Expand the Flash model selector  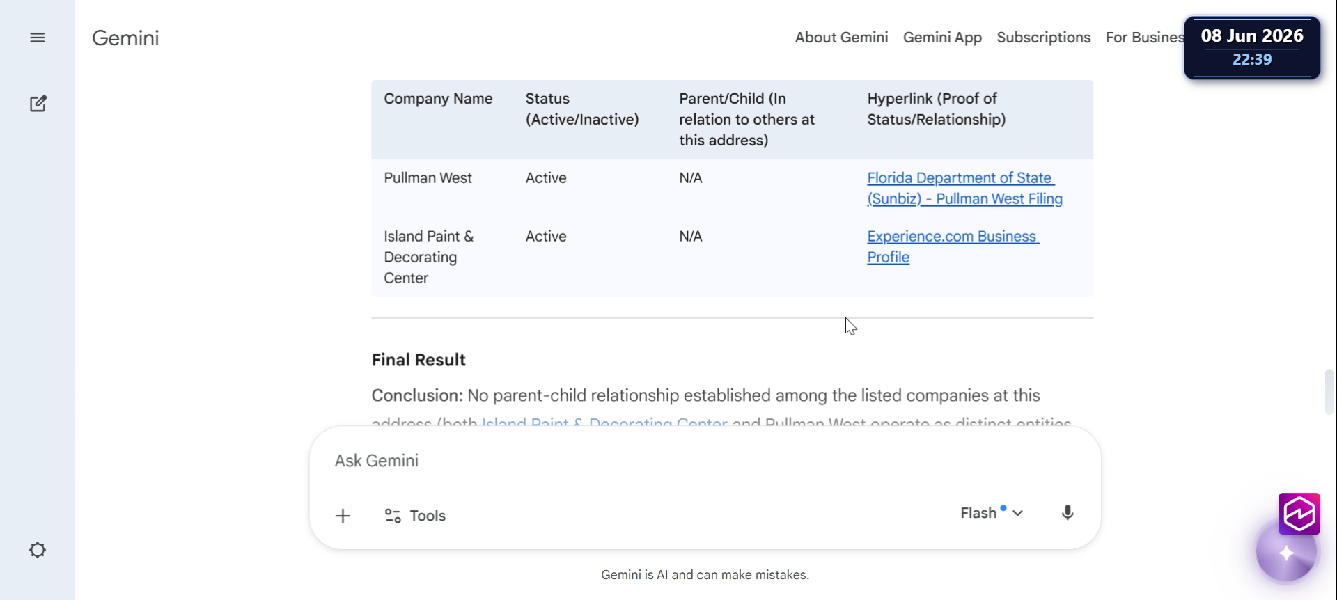click(992, 513)
